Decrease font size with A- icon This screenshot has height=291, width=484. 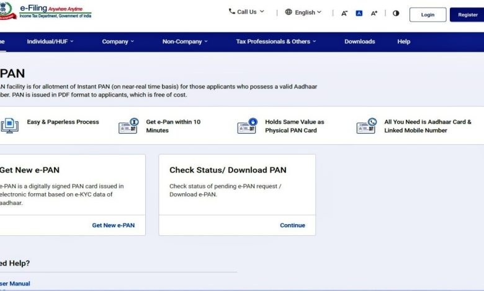pyautogui.click(x=344, y=13)
